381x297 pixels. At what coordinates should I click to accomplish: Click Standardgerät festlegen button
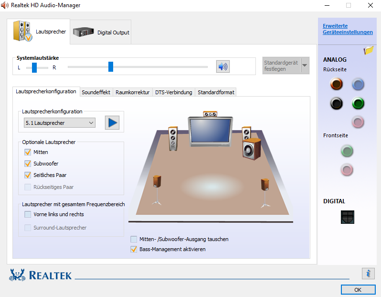[281, 66]
